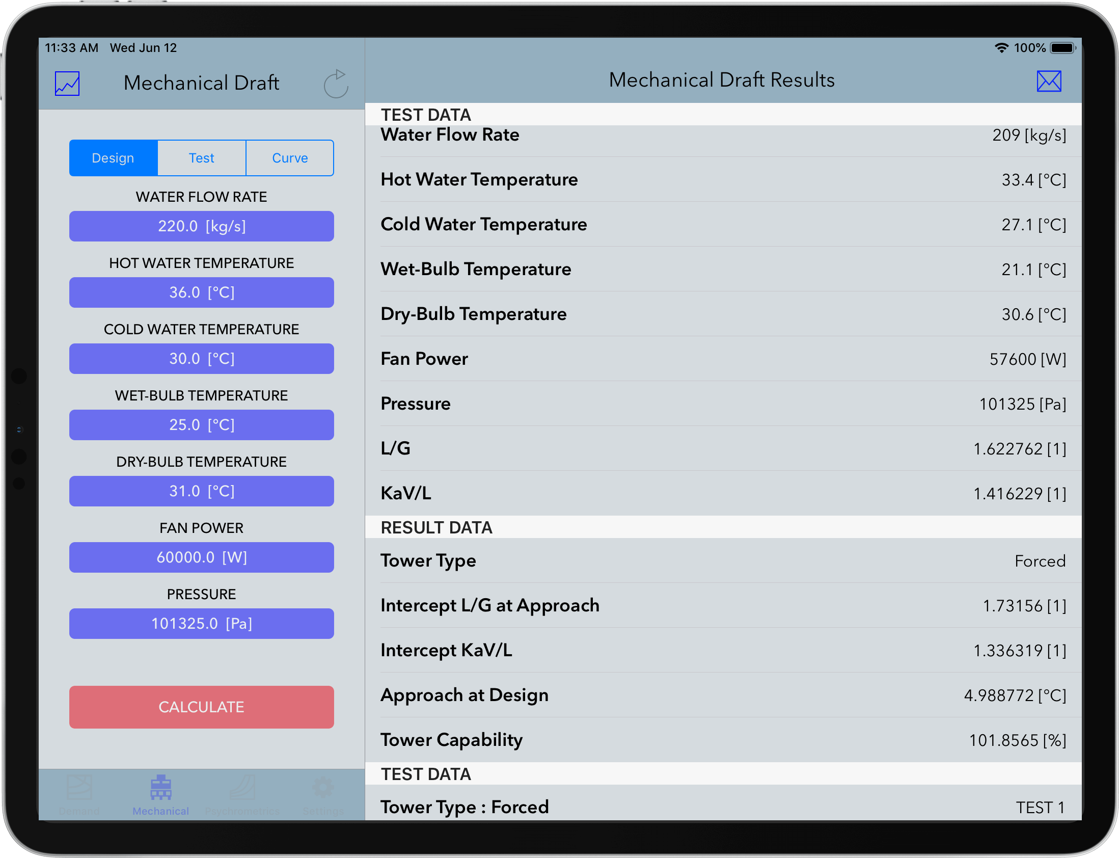
Task: Tap the Hot Water Temperature 36.0 field
Action: click(x=201, y=292)
